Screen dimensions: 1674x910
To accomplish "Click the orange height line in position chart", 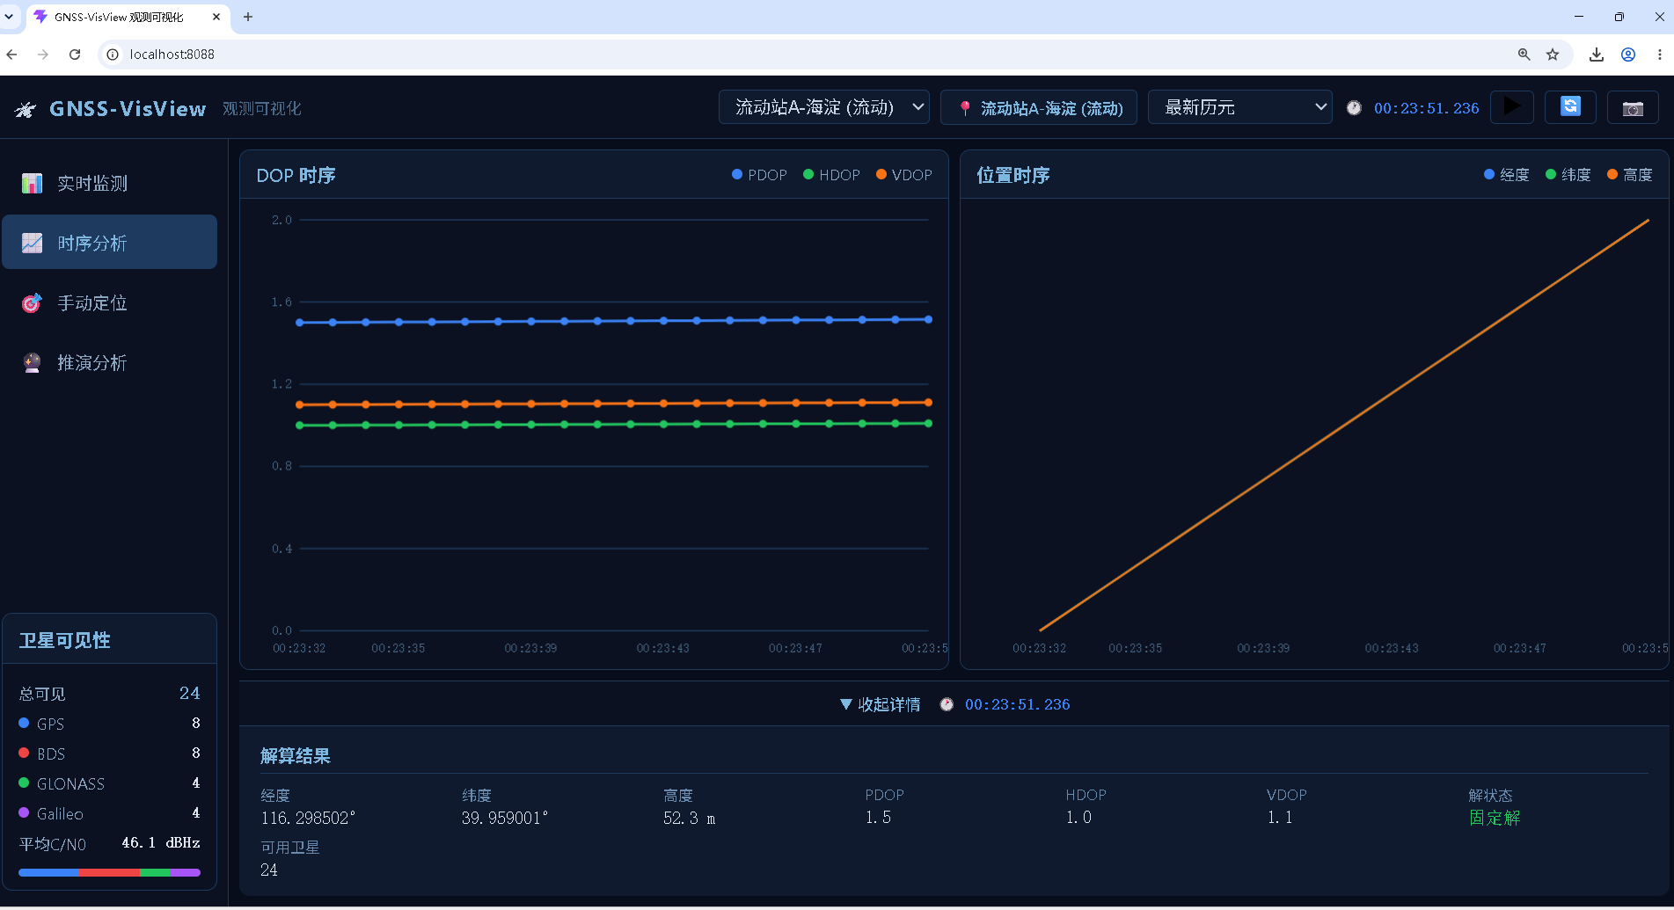I will [1344, 425].
